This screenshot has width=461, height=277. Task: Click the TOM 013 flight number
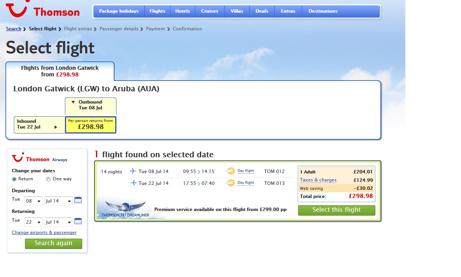click(274, 183)
